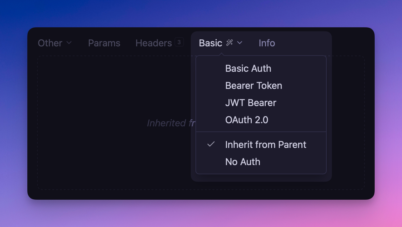402x227 pixels.
Task: Click the separator line above Inherit from Parent
Action: (261, 131)
